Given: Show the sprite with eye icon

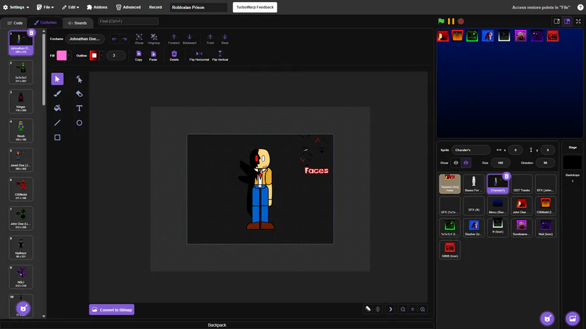Looking at the screenshot, I should (456, 163).
